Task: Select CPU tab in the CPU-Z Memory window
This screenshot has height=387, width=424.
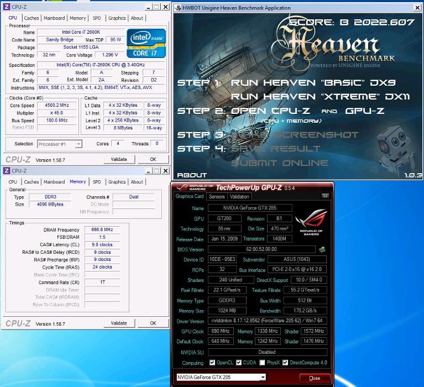Action: click(13, 182)
